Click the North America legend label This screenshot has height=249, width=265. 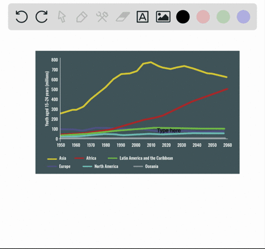[x=106, y=166]
